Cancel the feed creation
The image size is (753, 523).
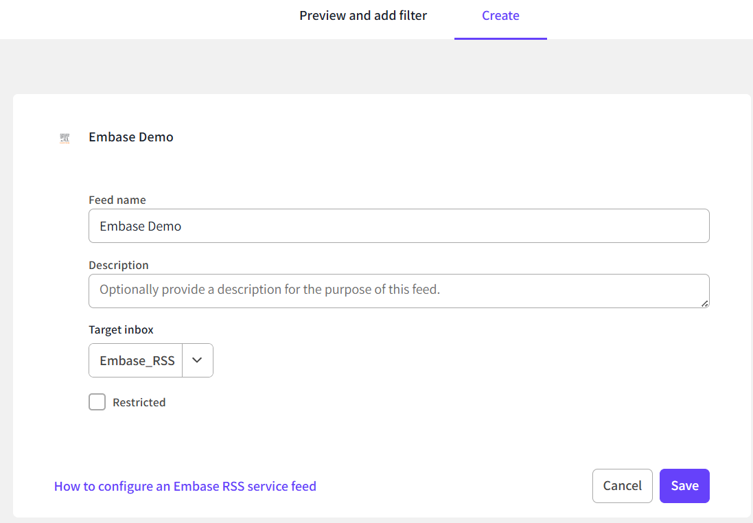pyautogui.click(x=622, y=486)
